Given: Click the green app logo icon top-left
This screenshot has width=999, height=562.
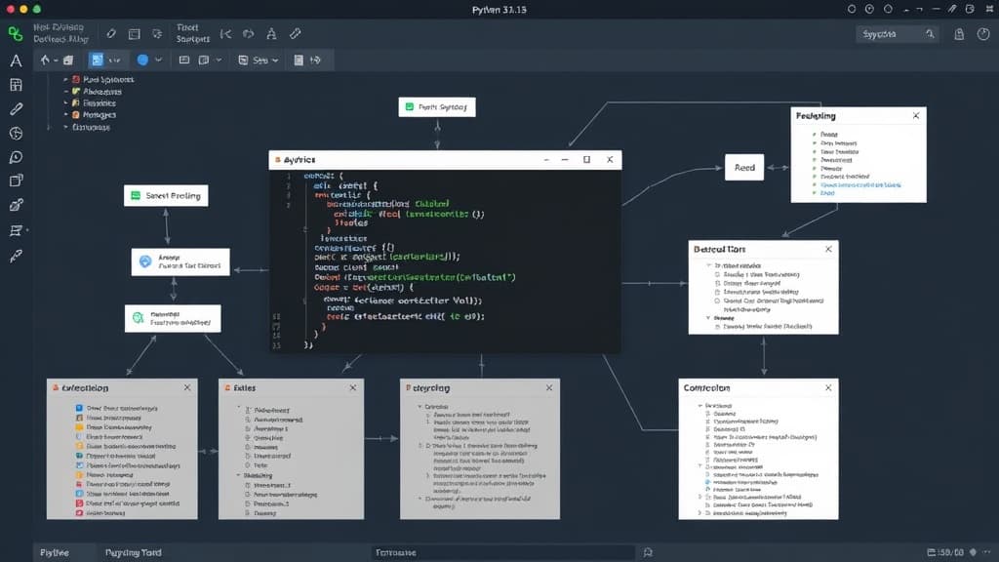Looking at the screenshot, I should (15, 31).
